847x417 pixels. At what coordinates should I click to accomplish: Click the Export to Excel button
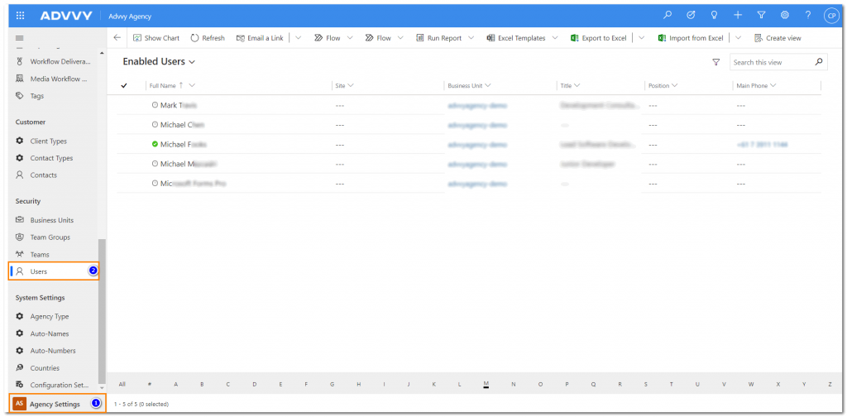click(x=598, y=38)
